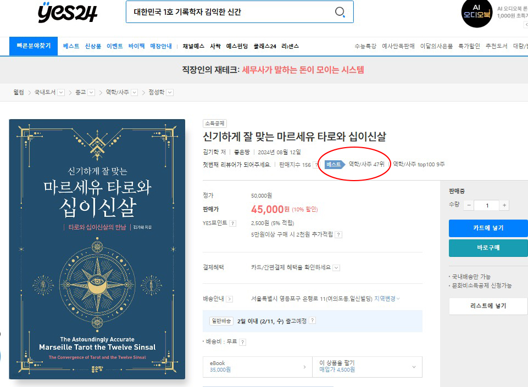Click the 바로구매 button
The height and width of the screenshot is (387, 528).
click(x=488, y=248)
